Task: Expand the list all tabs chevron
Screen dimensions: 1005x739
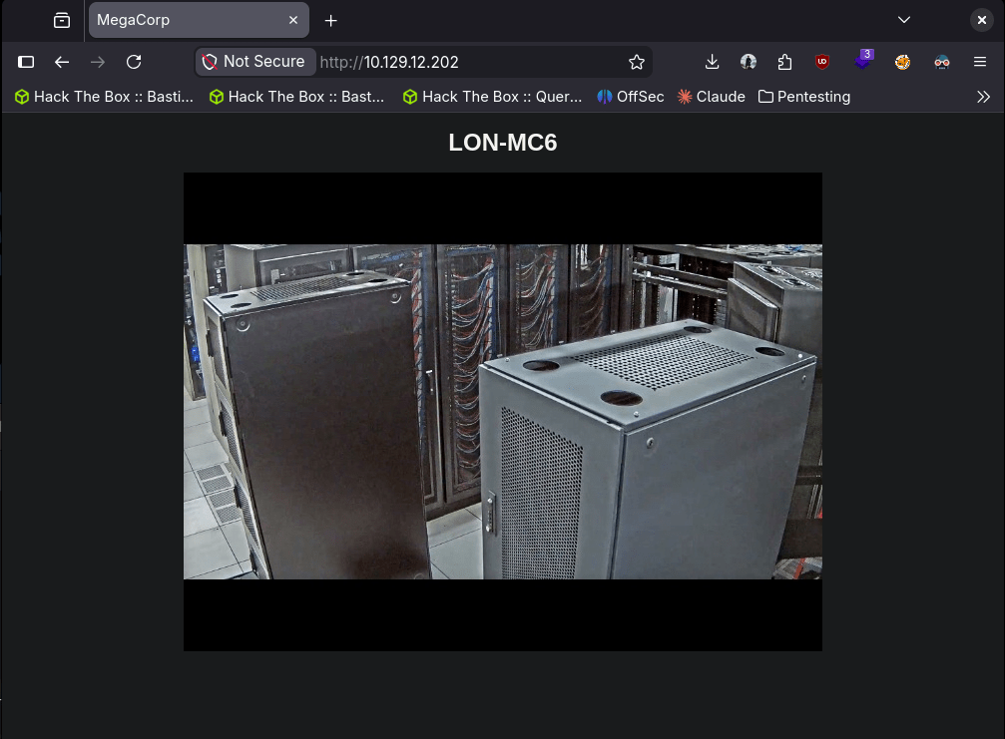Action: click(x=904, y=20)
